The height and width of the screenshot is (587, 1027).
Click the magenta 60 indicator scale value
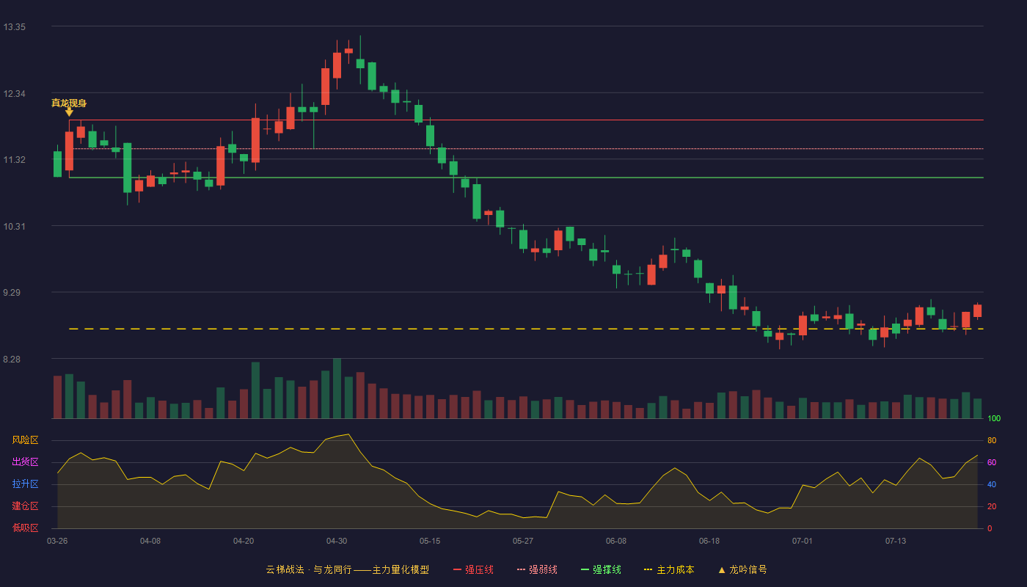992,462
